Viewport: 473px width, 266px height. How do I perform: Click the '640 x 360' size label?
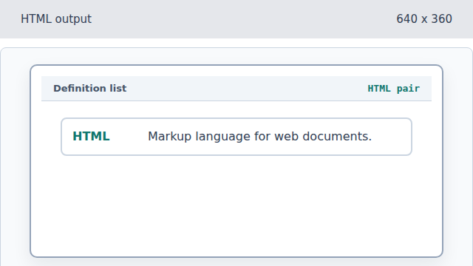(424, 19)
